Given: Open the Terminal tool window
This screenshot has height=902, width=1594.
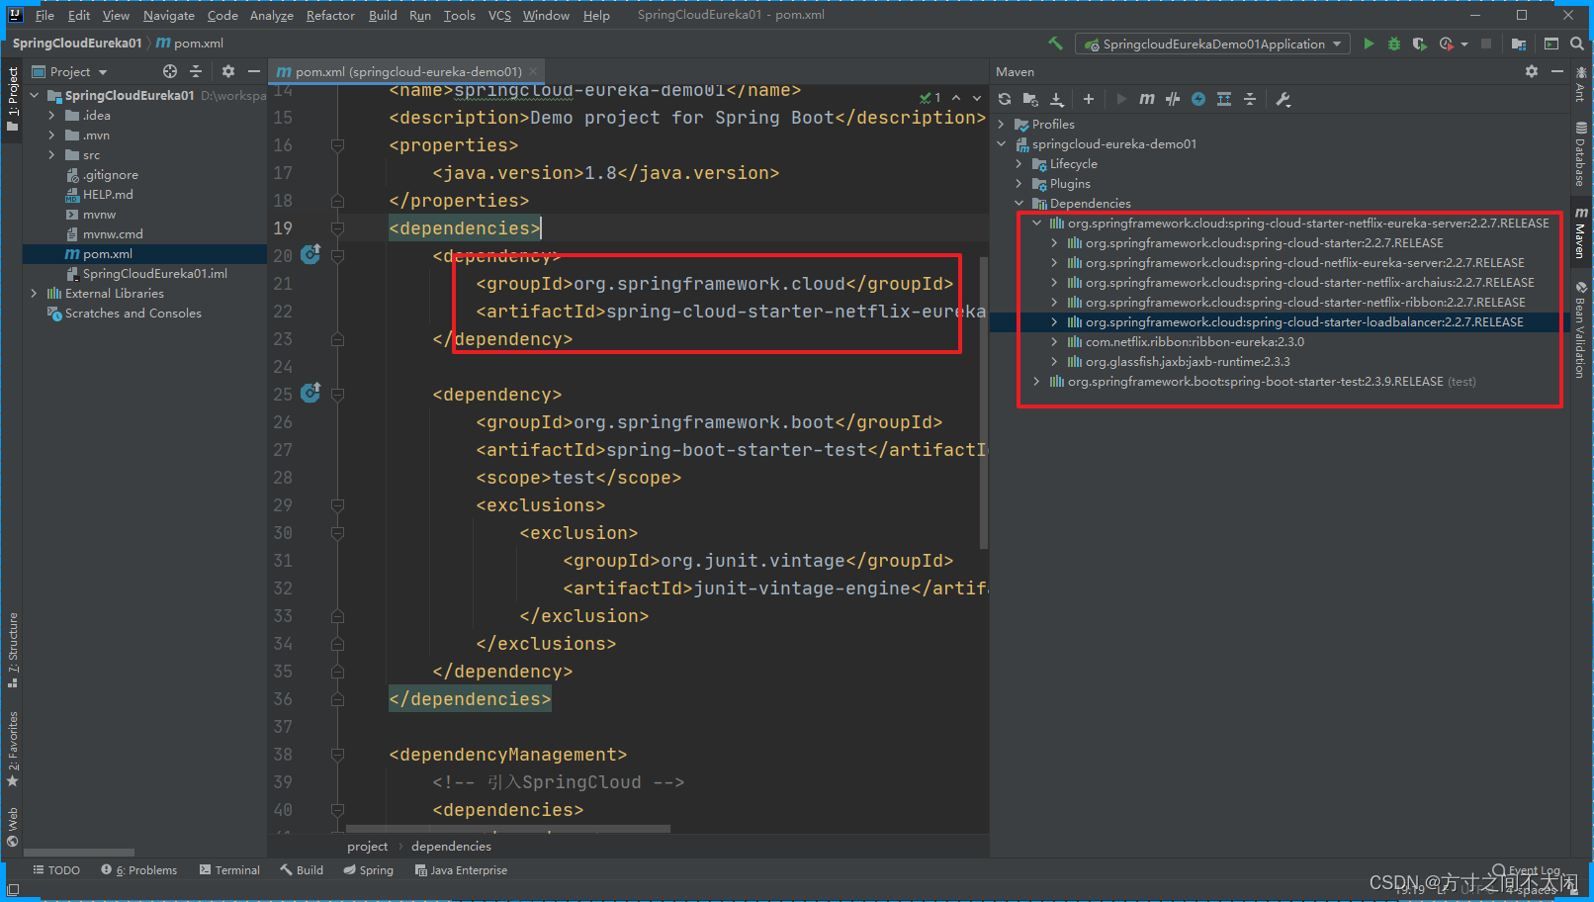Looking at the screenshot, I should 229,870.
